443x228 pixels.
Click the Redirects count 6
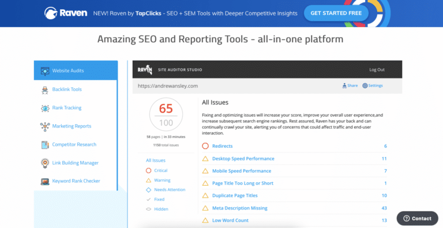point(385,146)
